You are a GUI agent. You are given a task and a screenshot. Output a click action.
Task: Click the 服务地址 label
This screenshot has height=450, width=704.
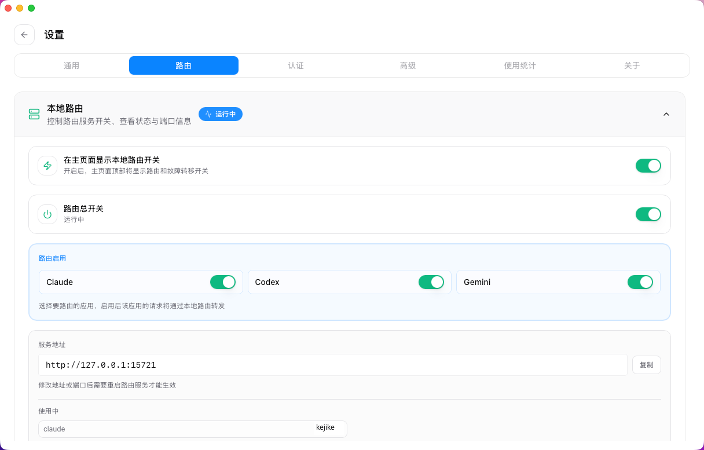(x=52, y=345)
